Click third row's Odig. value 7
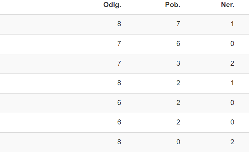Image resolution: width=249 pixels, height=158 pixels. tap(119, 63)
